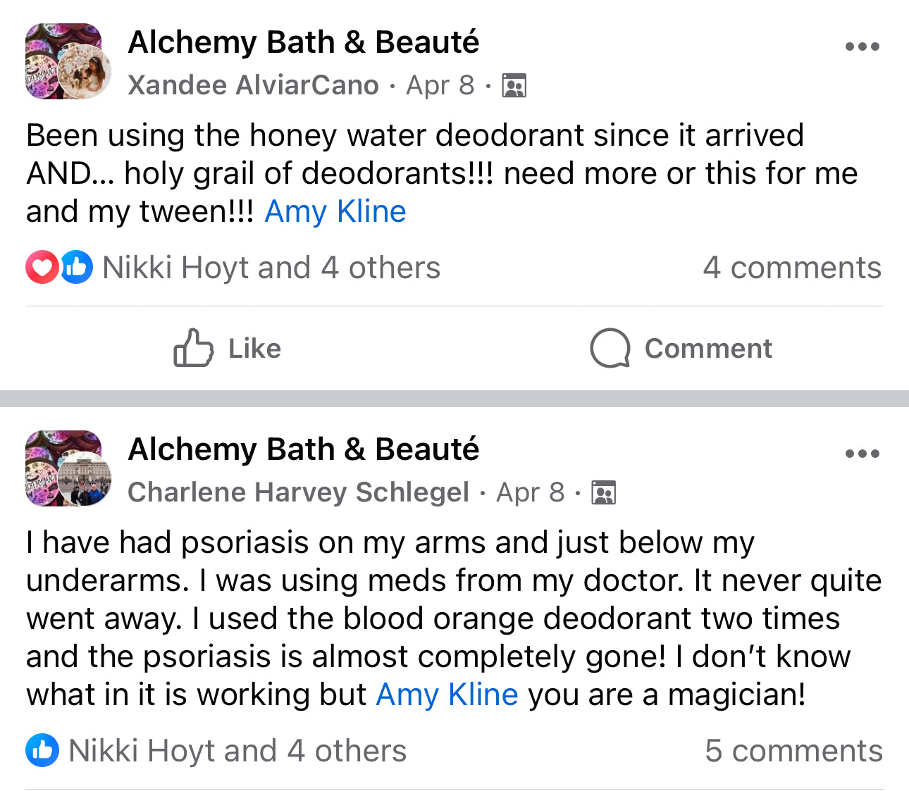Click the photo icon beside Charlene's post date

point(603,493)
